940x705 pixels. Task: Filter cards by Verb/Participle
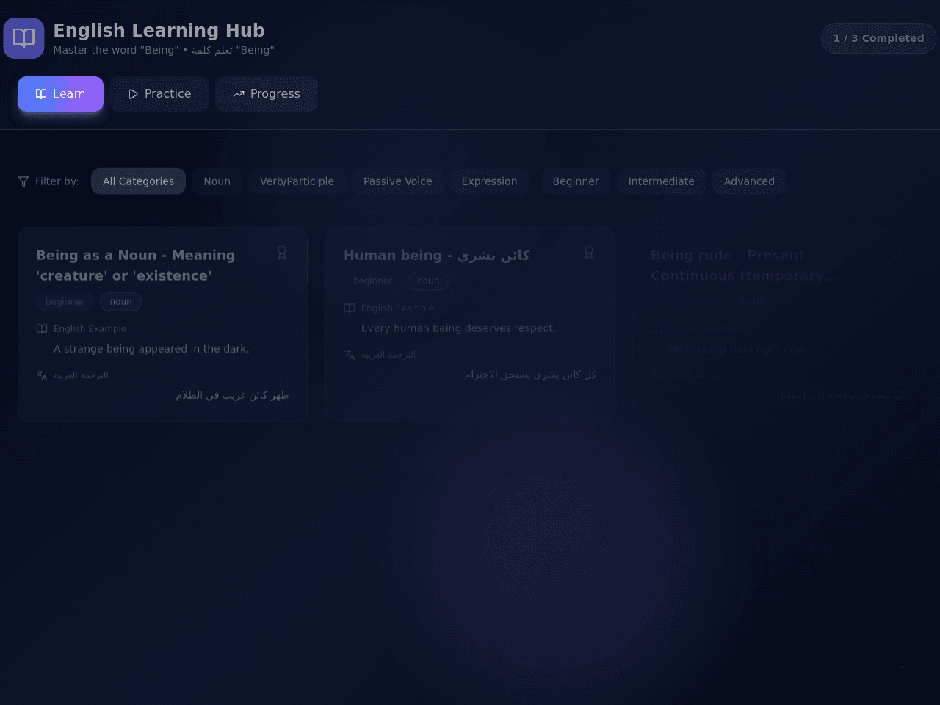pos(297,181)
